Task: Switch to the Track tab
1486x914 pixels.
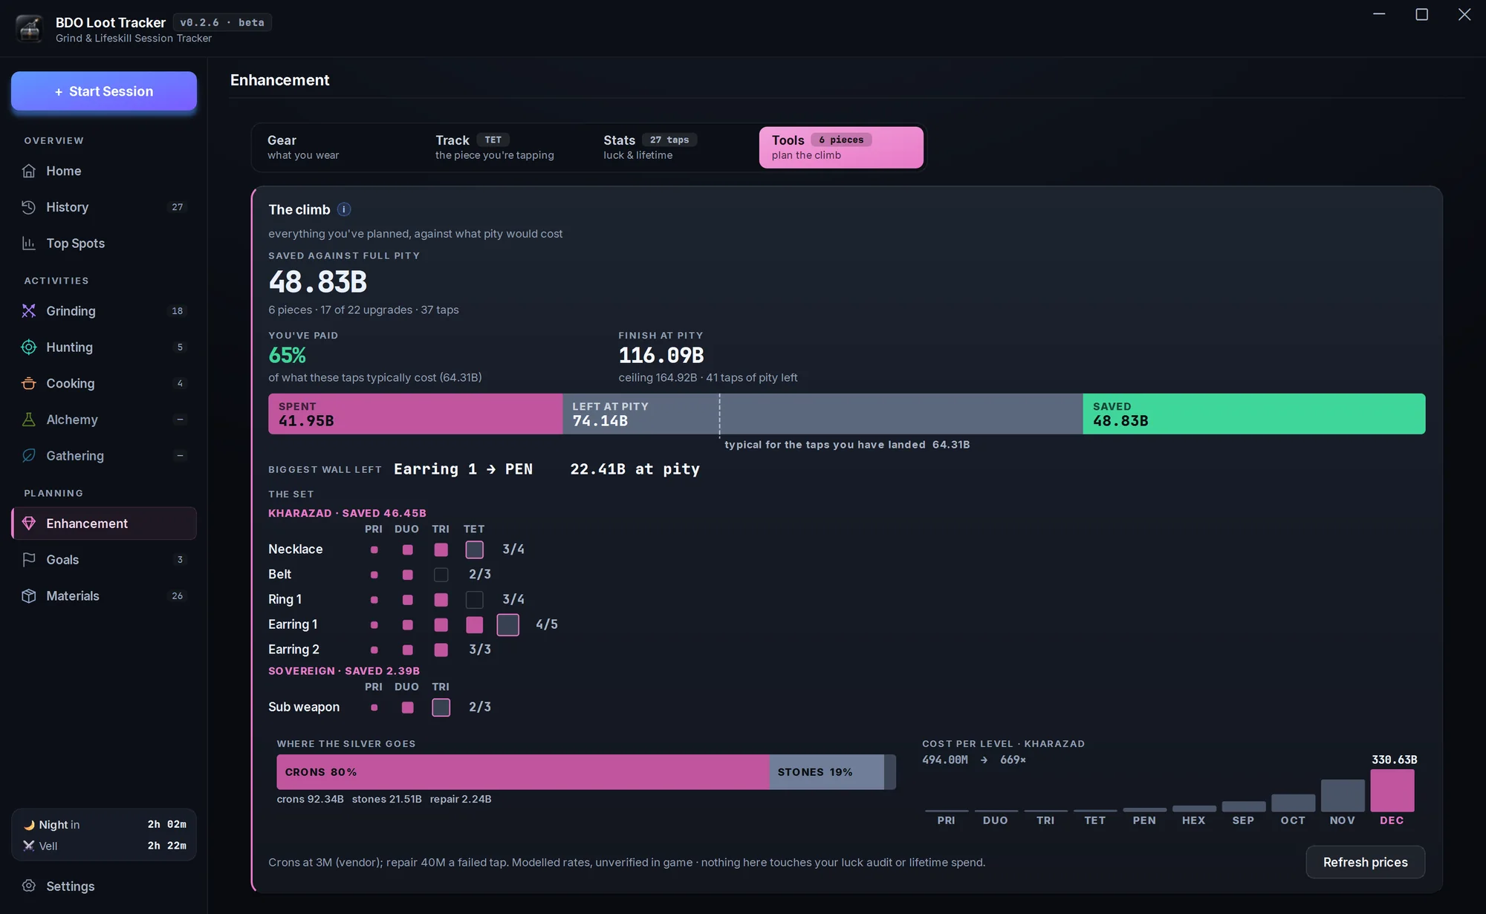Action: click(505, 147)
